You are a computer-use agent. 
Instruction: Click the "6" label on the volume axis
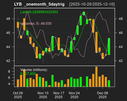pos(9,78)
